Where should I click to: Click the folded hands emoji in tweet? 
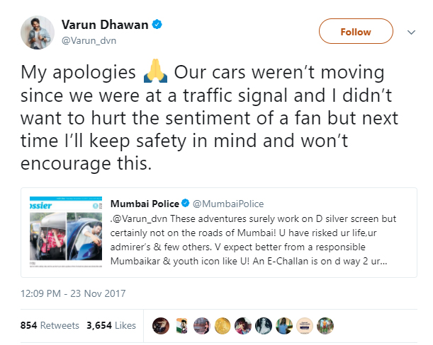(155, 71)
